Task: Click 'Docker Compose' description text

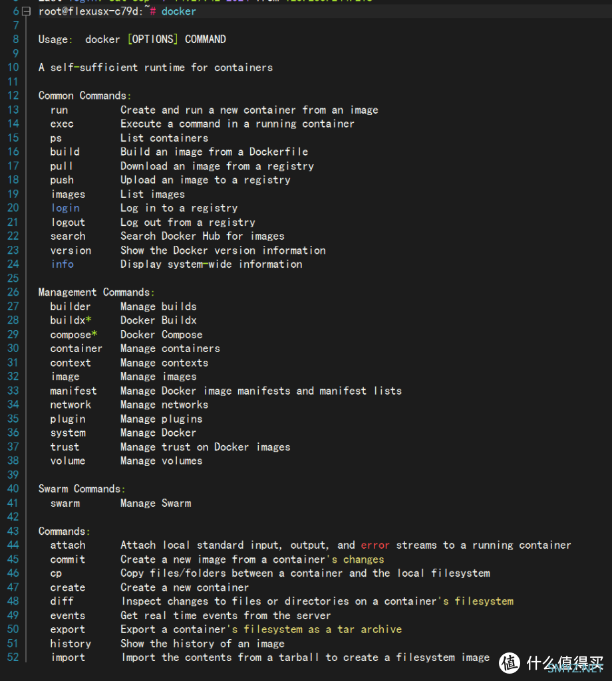Action: pos(162,335)
